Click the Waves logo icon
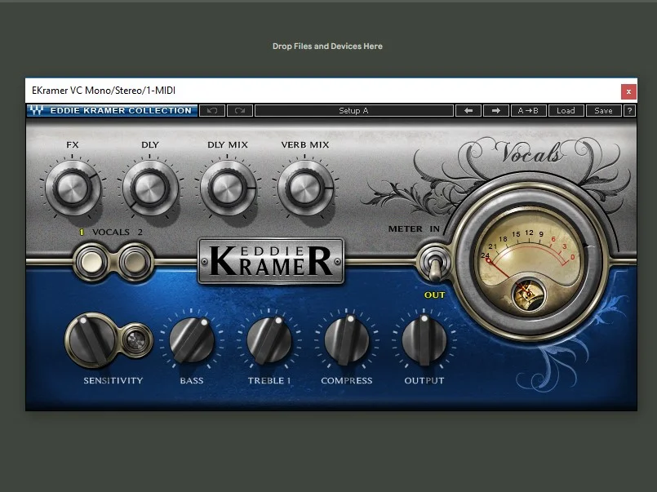Image resolution: width=657 pixels, height=492 pixels. pos(36,110)
